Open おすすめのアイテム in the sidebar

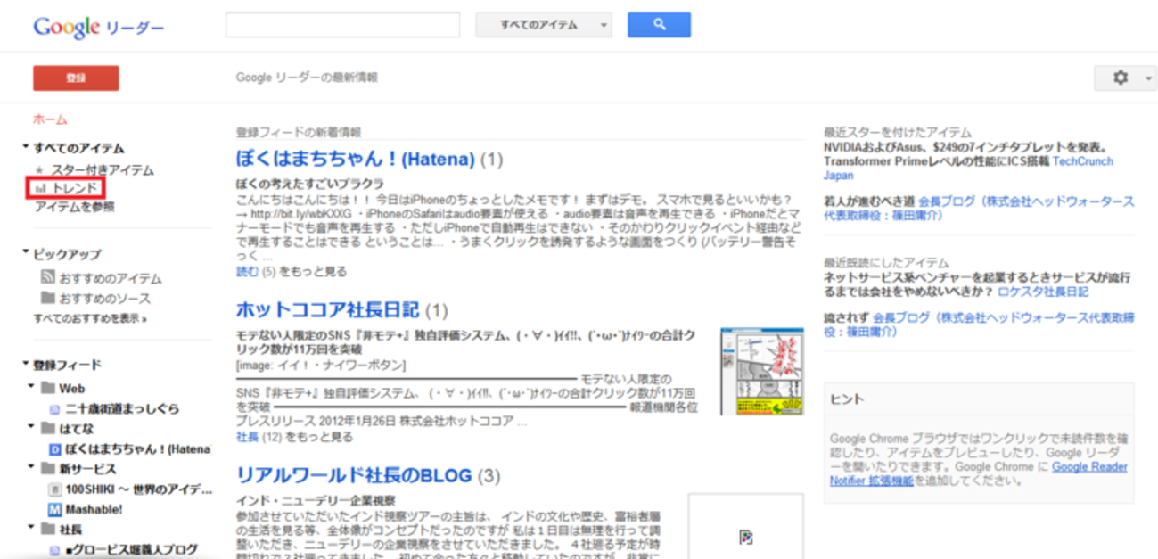click(x=111, y=278)
